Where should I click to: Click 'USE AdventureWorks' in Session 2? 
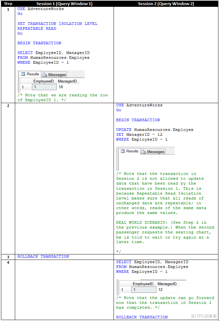click(x=139, y=105)
